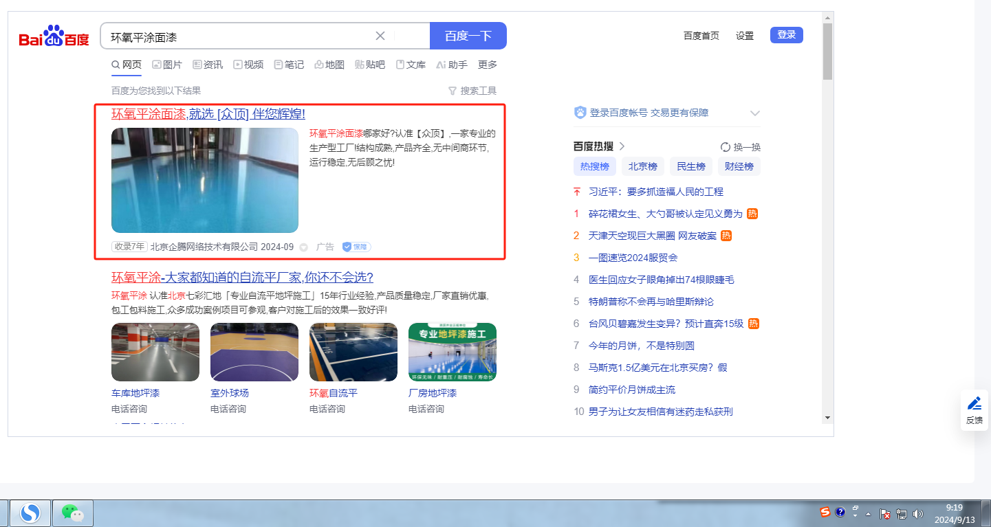Open the 环氧平涂-大家都知道的自流平厂家 result title
991x527 pixels.
(x=242, y=278)
